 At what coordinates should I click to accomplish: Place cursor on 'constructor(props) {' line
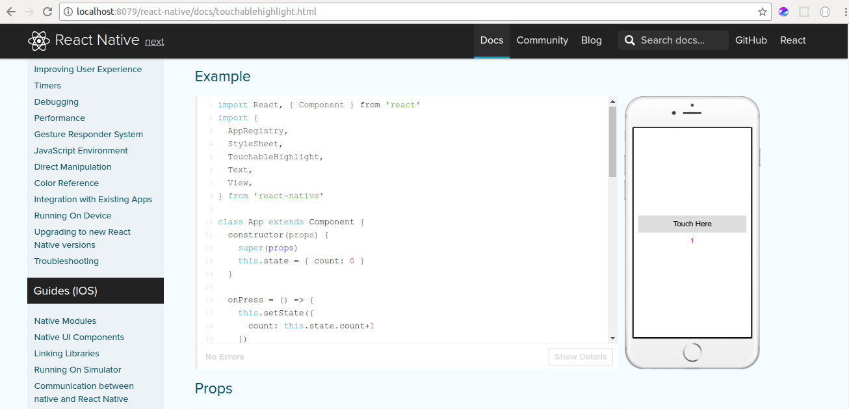(x=278, y=235)
